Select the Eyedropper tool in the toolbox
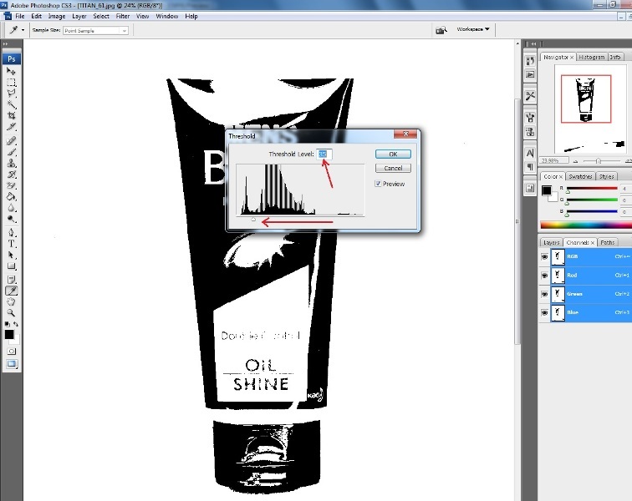This screenshot has height=501, width=632. tap(12, 291)
